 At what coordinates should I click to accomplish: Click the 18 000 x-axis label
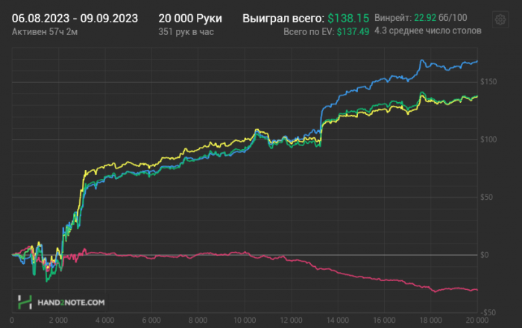pos(431,321)
